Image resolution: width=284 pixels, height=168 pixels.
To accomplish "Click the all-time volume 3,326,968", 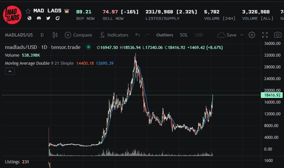I will pyautogui.click(x=256, y=12).
